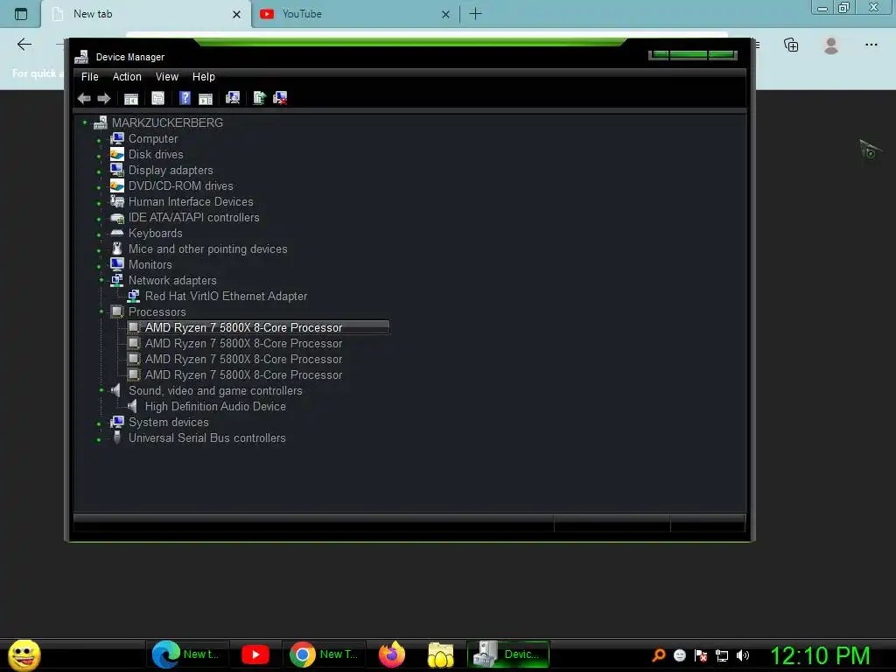Select IDE ATA/ATAPI controllers label
This screenshot has width=896, height=672.
[x=193, y=217]
